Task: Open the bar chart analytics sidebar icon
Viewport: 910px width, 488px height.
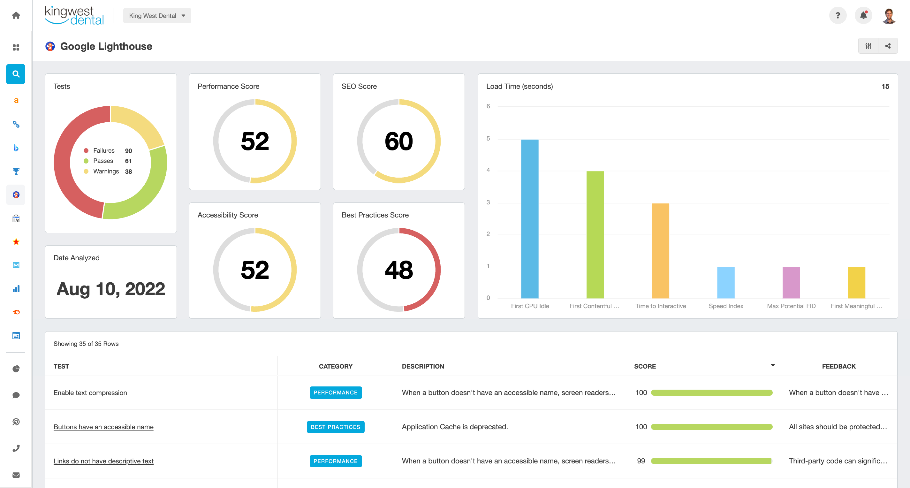Action: (16, 289)
